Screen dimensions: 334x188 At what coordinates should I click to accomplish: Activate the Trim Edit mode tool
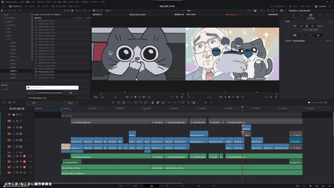pos(119,103)
